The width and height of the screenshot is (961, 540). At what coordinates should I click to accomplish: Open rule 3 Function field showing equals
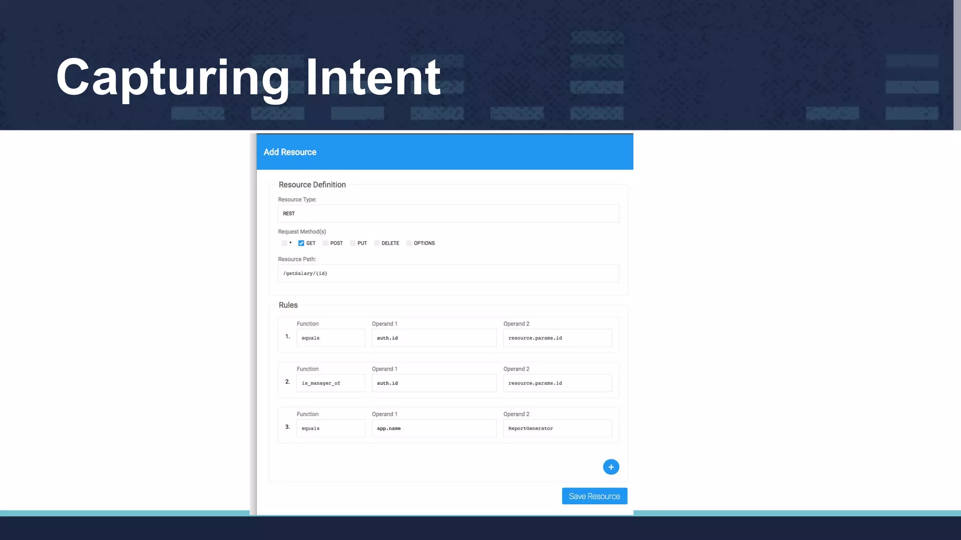coord(331,428)
